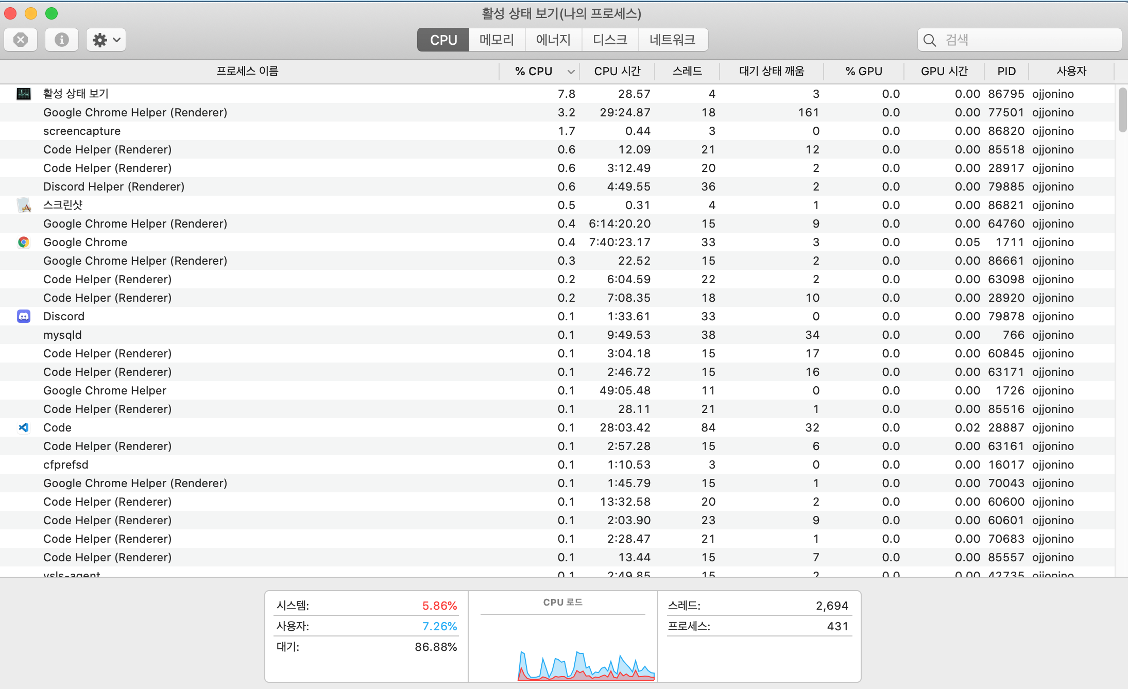Screen dimensions: 1128x689
Task: Sort by the PID column header
Action: click(x=1006, y=71)
